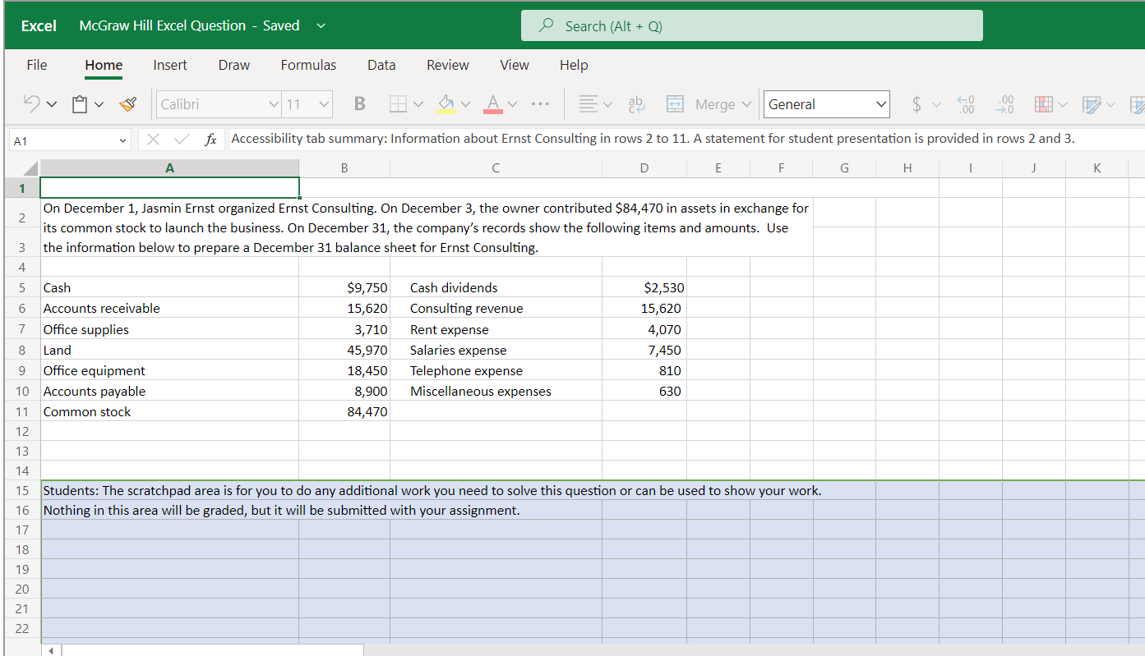Open the Formulas tab
The image size is (1145, 656).
tap(308, 65)
